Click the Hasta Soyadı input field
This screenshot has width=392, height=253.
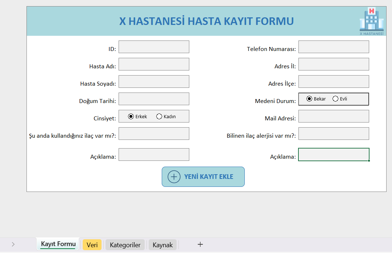[x=154, y=82]
